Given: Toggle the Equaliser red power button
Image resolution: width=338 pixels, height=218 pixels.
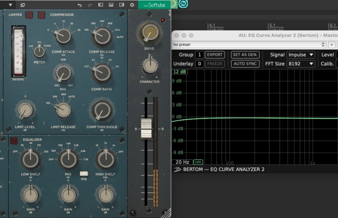Looking at the screenshot, I should point(14,140).
